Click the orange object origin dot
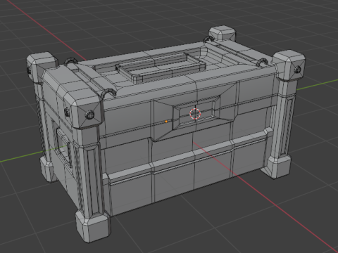Viewport: 338px width, 253px height. point(166,122)
